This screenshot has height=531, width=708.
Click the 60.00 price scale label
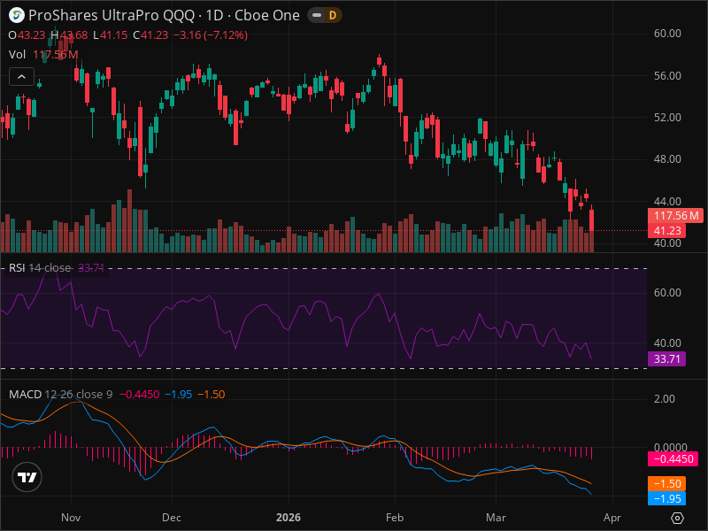667,34
